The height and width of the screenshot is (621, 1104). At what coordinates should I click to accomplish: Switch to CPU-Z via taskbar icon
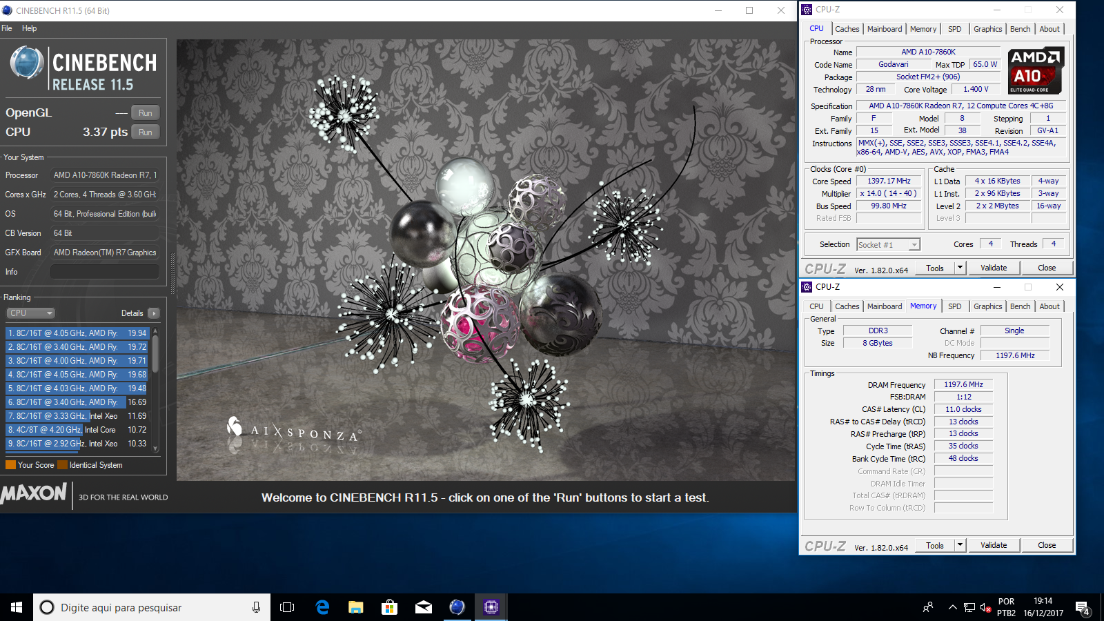491,607
